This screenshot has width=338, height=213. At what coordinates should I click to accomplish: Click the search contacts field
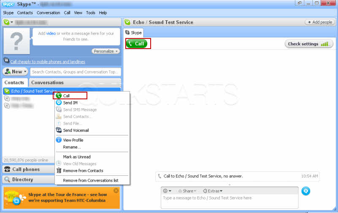point(76,72)
